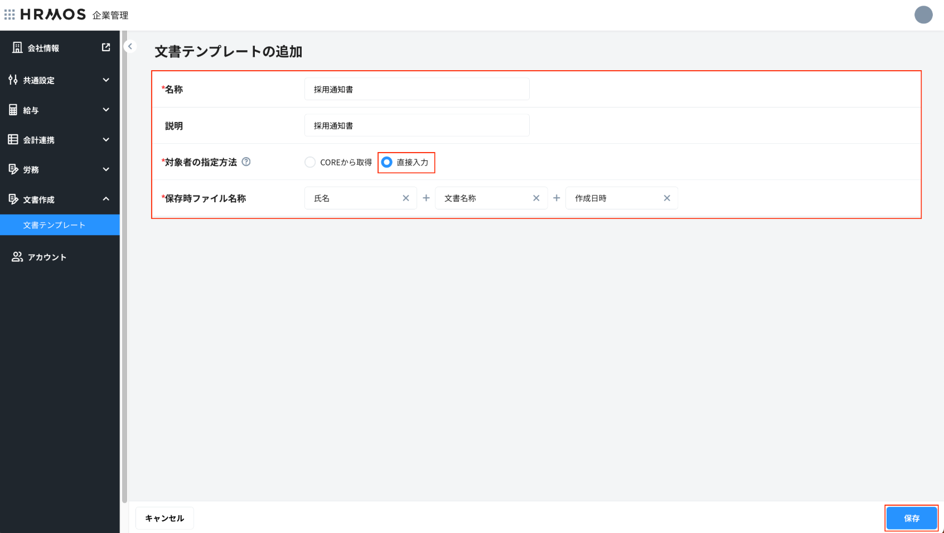Click the 名称 text input field

click(x=417, y=89)
